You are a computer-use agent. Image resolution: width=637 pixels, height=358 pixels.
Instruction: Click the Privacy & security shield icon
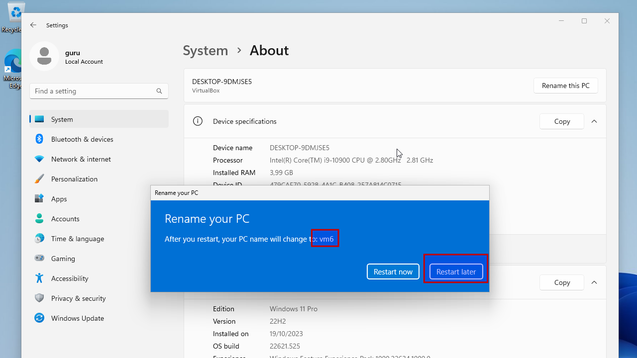point(39,298)
